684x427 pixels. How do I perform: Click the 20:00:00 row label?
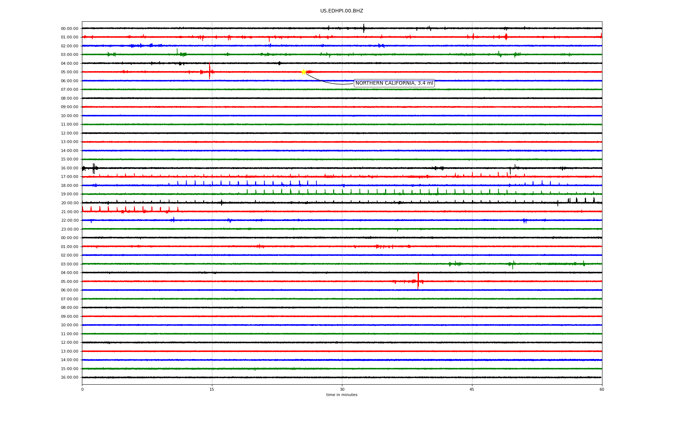click(x=69, y=203)
